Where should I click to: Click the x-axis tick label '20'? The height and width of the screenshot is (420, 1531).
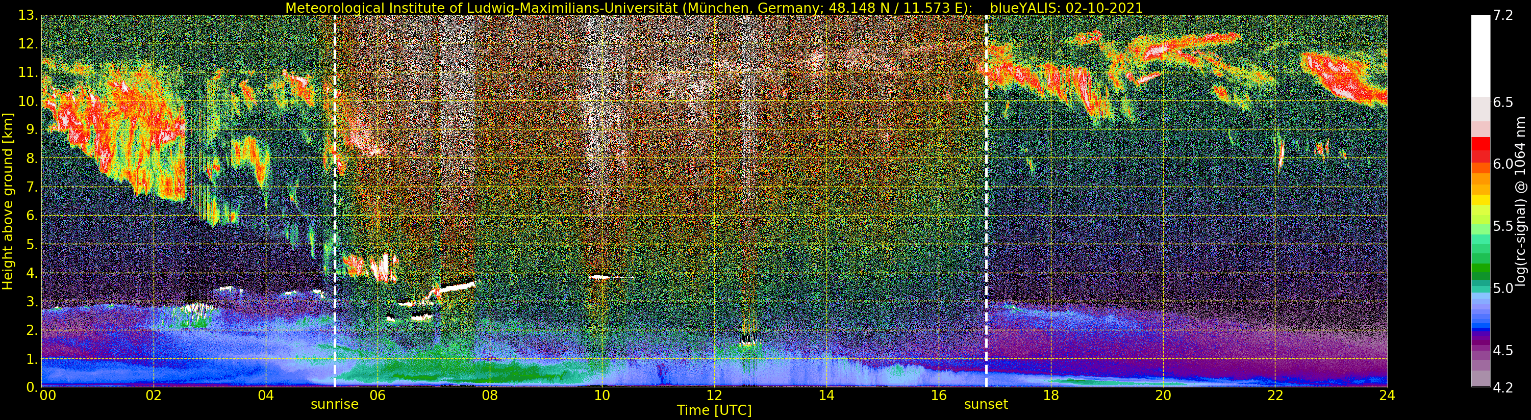pos(1163,396)
